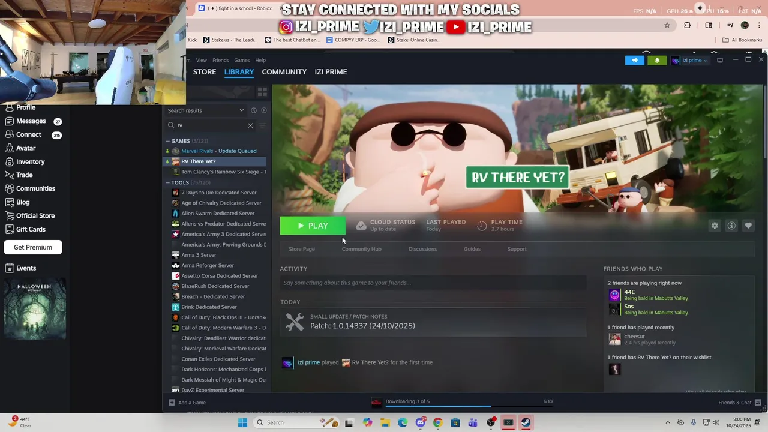Select Tom Clancy's Rainbow Six Siege entry
This screenshot has height=432, width=768.
pos(216,172)
